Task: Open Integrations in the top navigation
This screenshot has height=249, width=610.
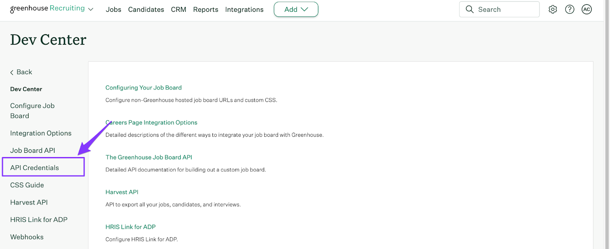Action: [244, 10]
